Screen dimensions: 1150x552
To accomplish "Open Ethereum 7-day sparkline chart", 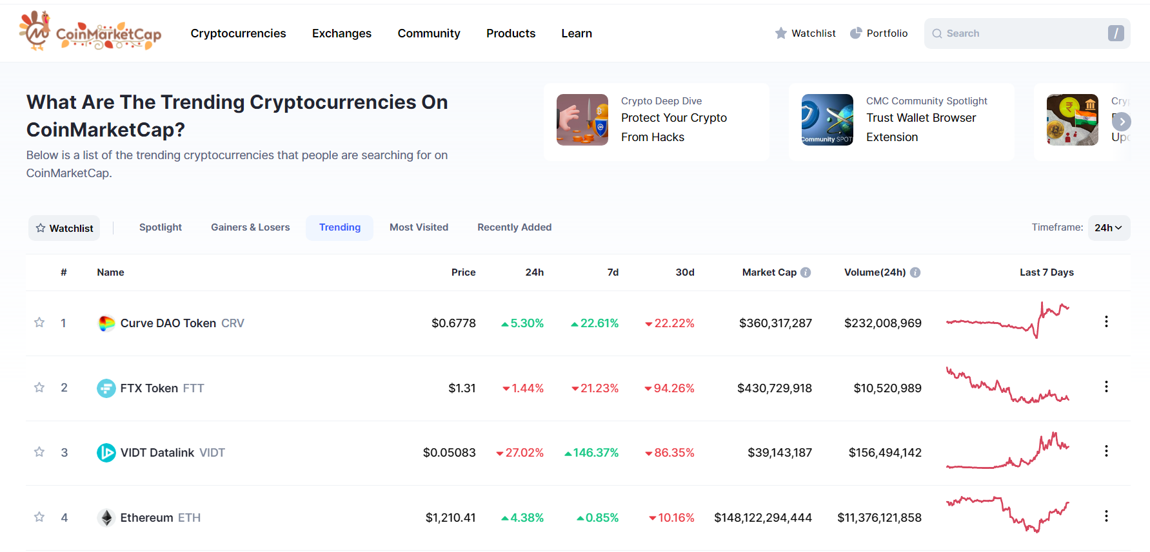I will (1007, 514).
